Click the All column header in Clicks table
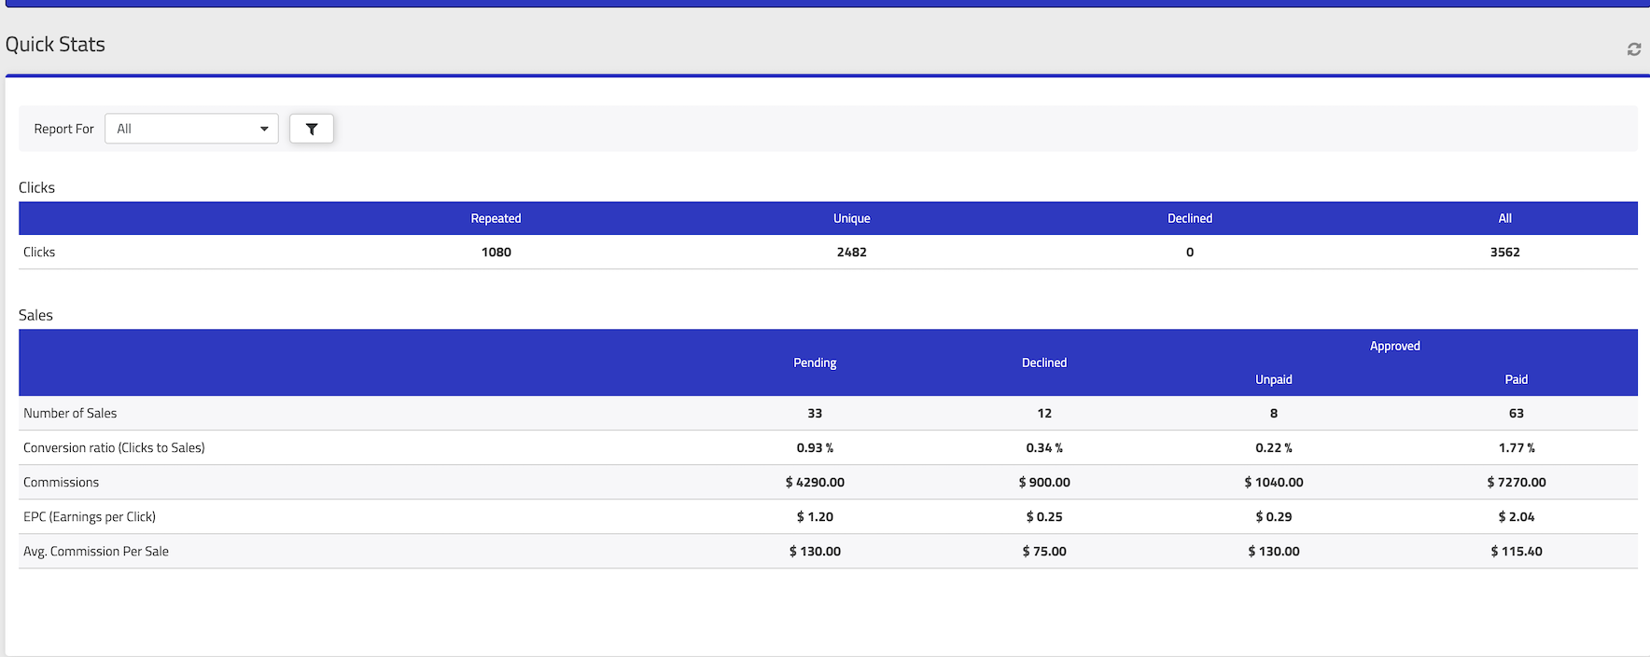 click(1504, 218)
